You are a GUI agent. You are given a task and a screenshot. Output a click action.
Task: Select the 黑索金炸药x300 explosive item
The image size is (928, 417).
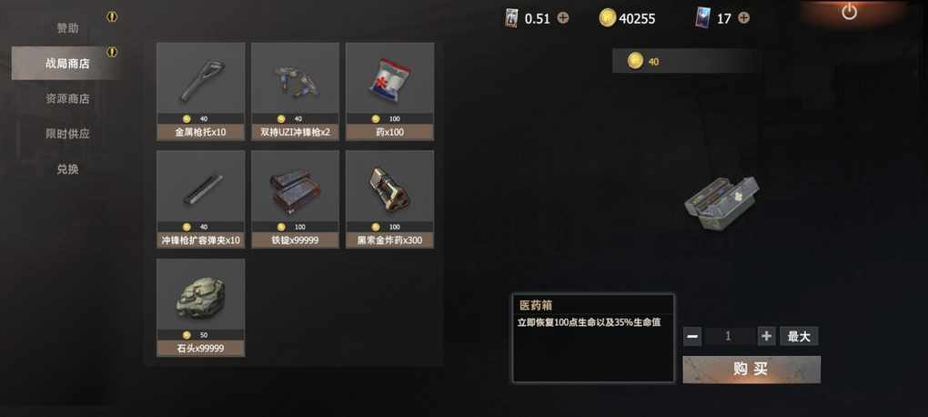[390, 199]
